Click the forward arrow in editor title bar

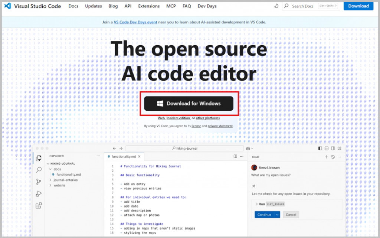[121, 148]
